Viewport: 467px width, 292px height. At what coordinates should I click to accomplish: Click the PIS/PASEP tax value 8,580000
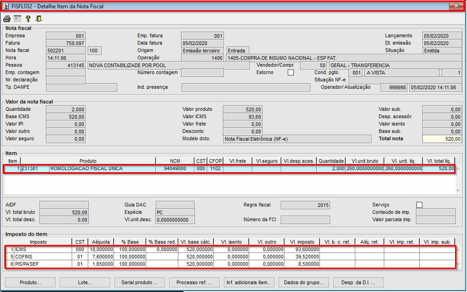coord(302,264)
